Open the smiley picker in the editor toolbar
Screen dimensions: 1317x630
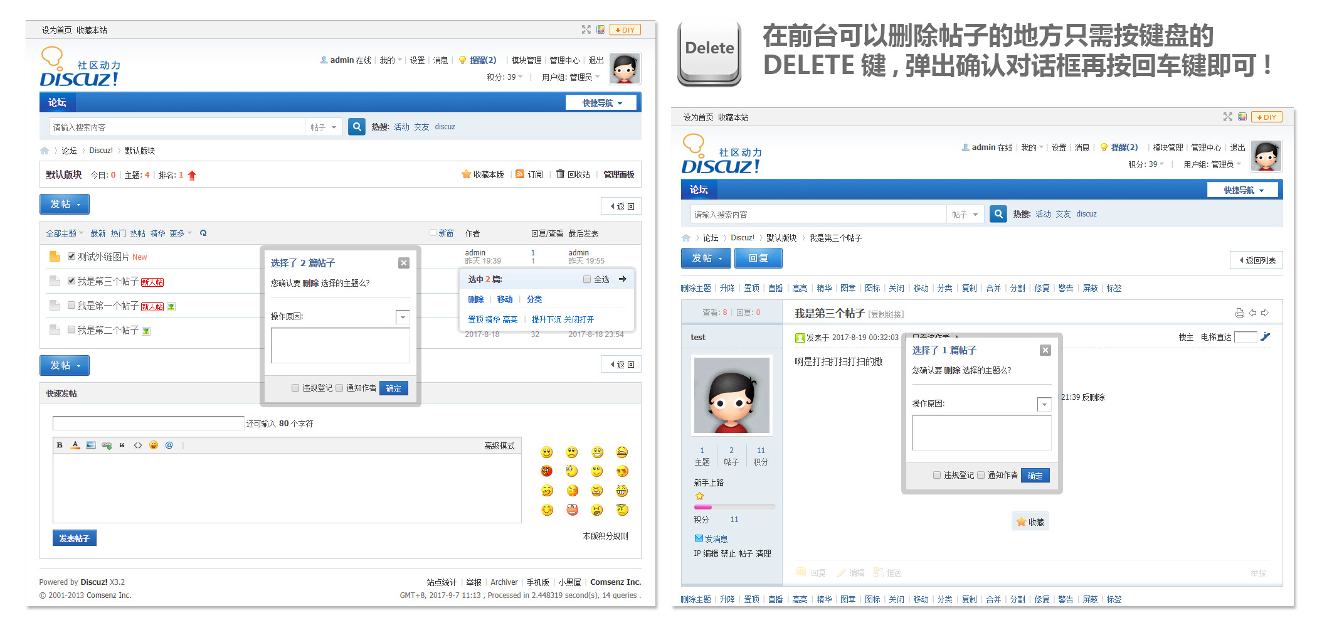point(154,446)
